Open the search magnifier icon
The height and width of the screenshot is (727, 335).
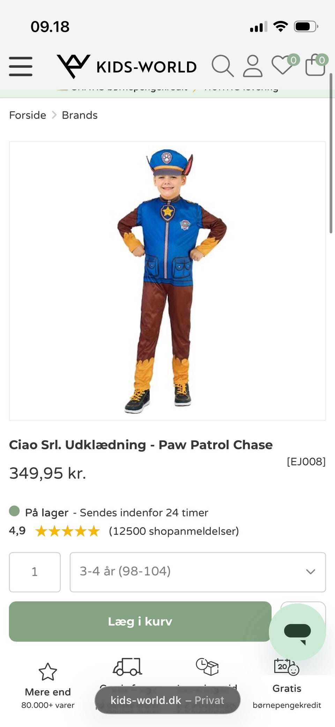pyautogui.click(x=223, y=66)
